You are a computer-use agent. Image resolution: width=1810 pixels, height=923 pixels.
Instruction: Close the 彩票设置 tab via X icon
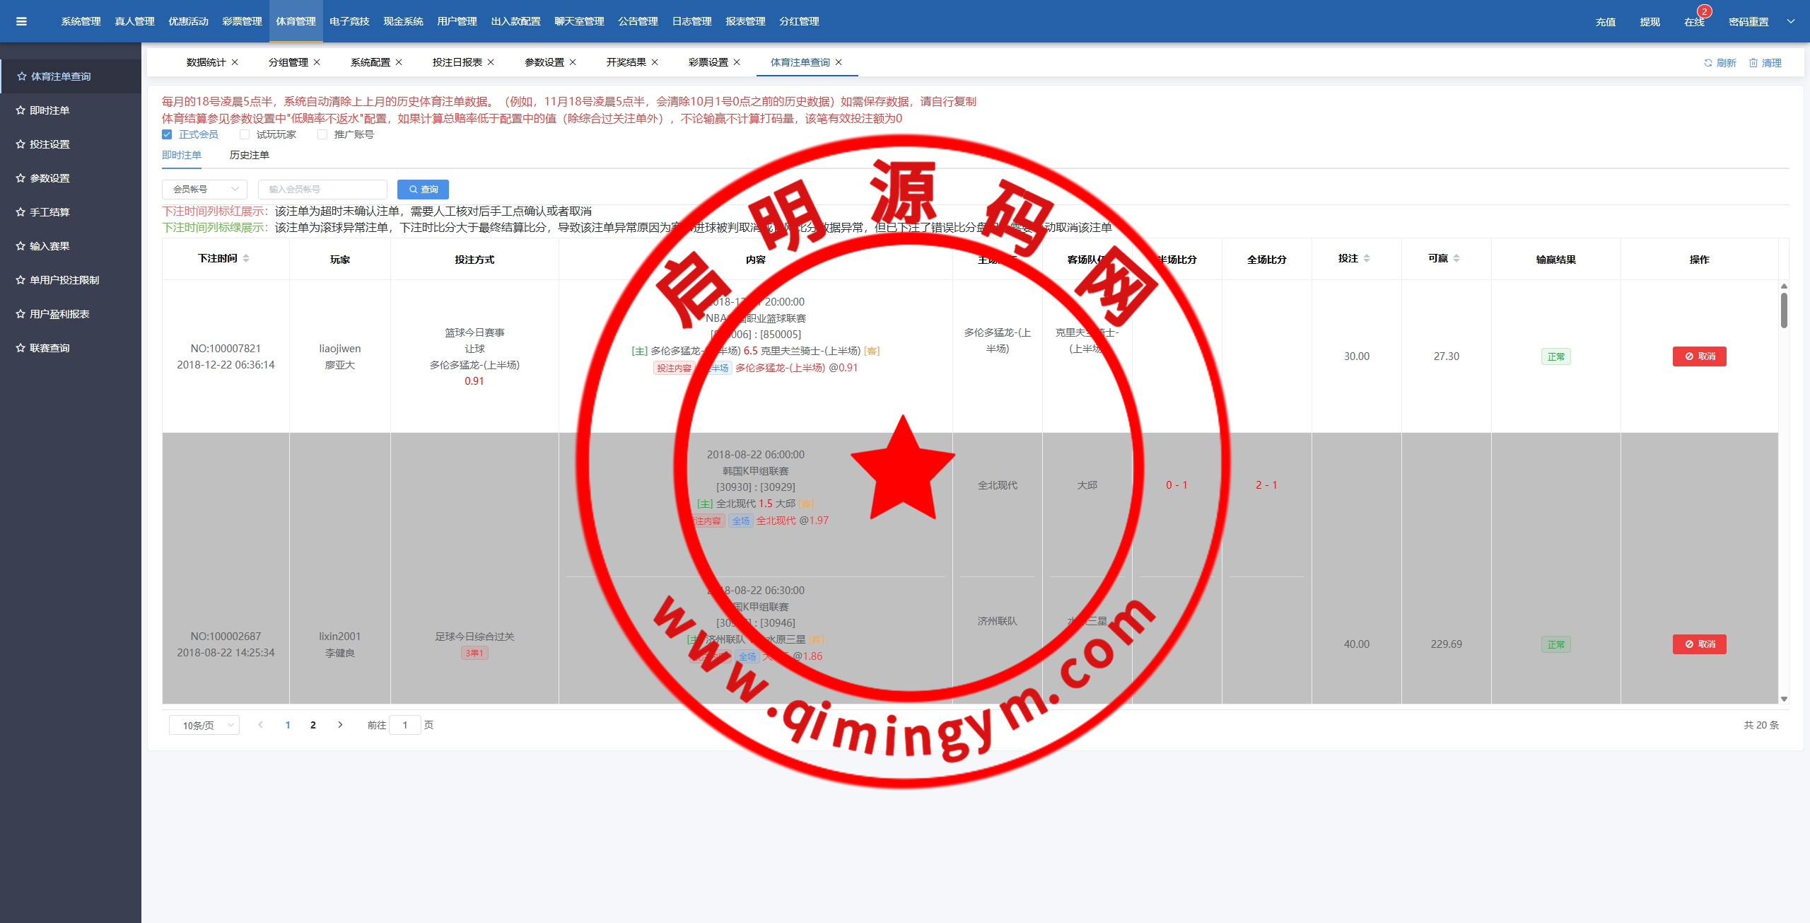coord(737,62)
